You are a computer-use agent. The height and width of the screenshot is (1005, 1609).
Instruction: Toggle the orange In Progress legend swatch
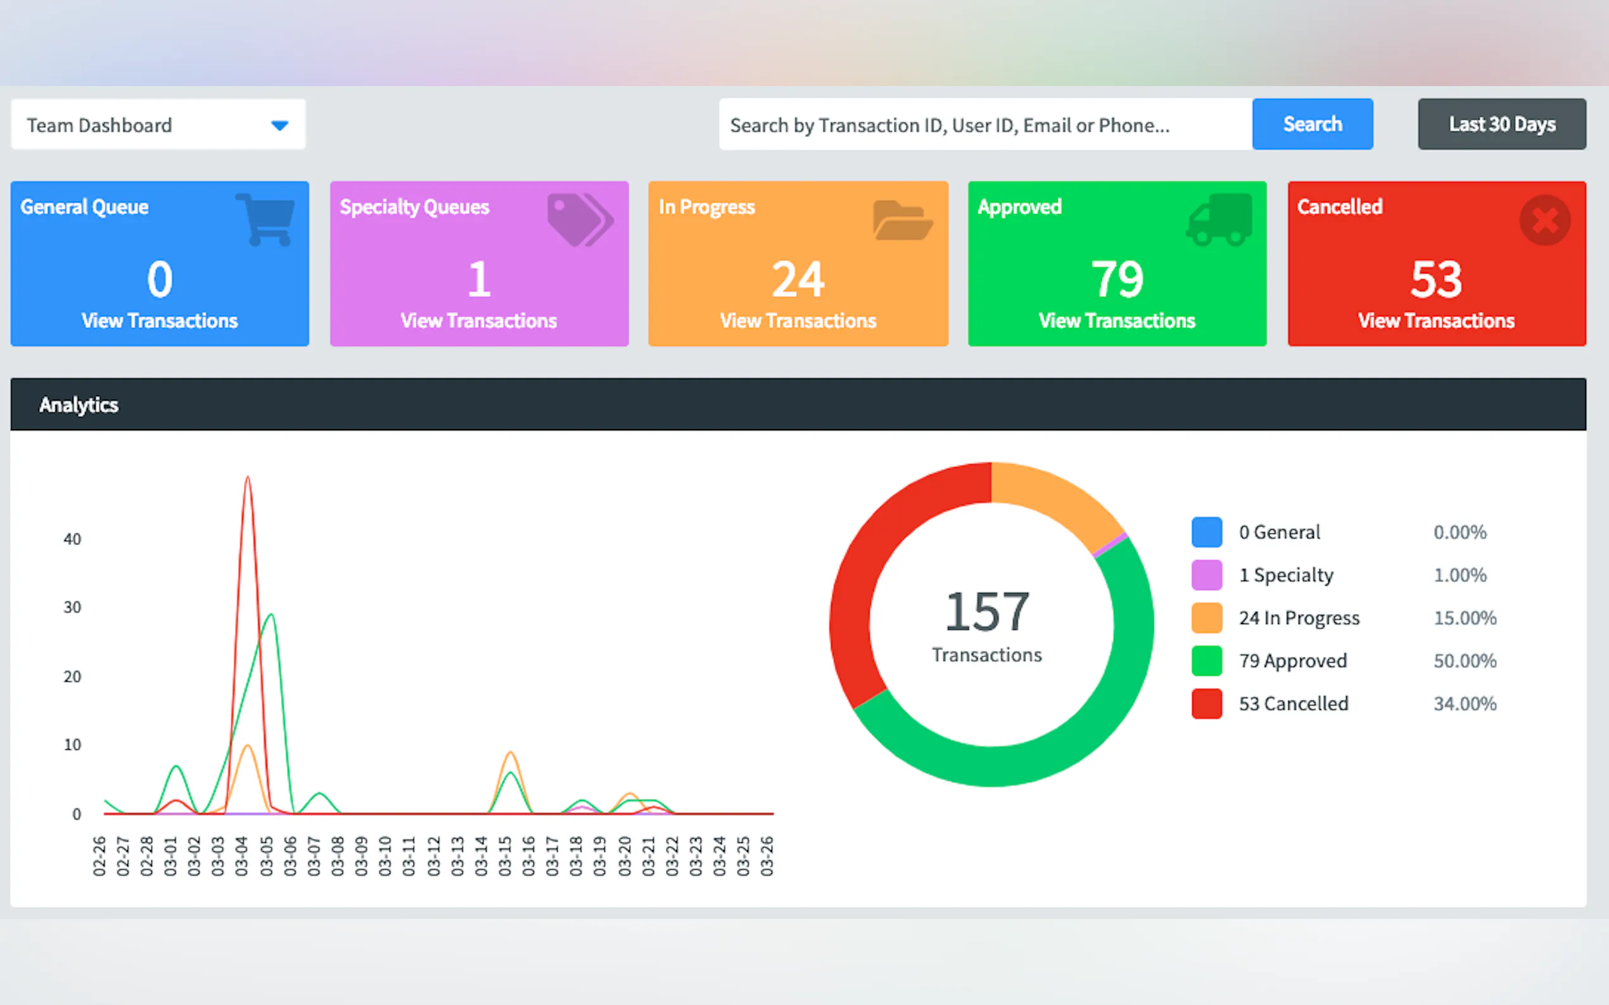[x=1207, y=618]
